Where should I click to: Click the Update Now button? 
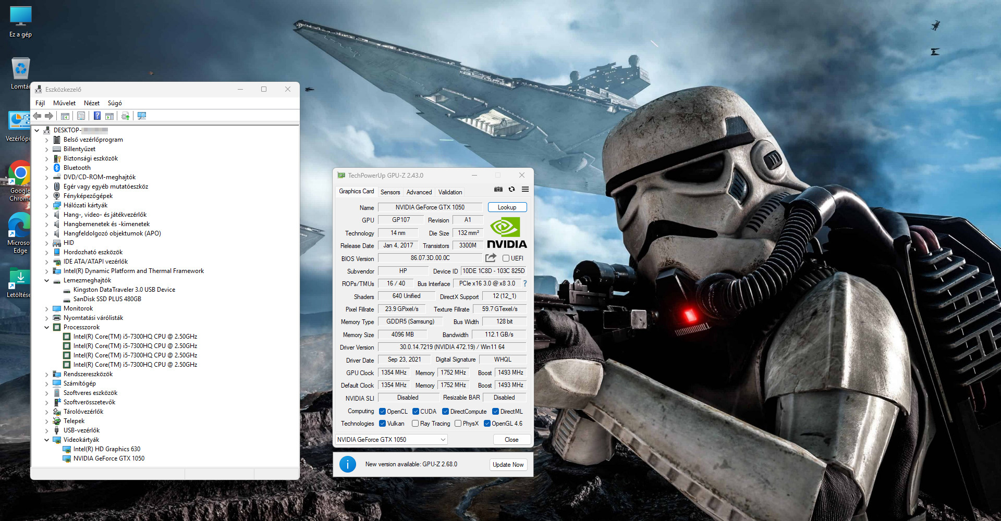[508, 465]
